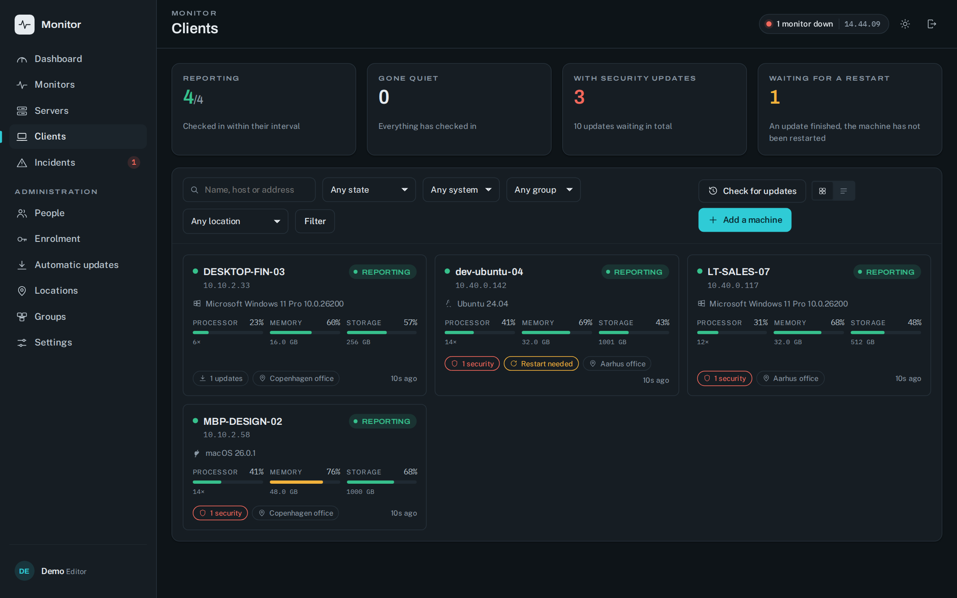Open Locations page
The height and width of the screenshot is (598, 957).
point(78,291)
